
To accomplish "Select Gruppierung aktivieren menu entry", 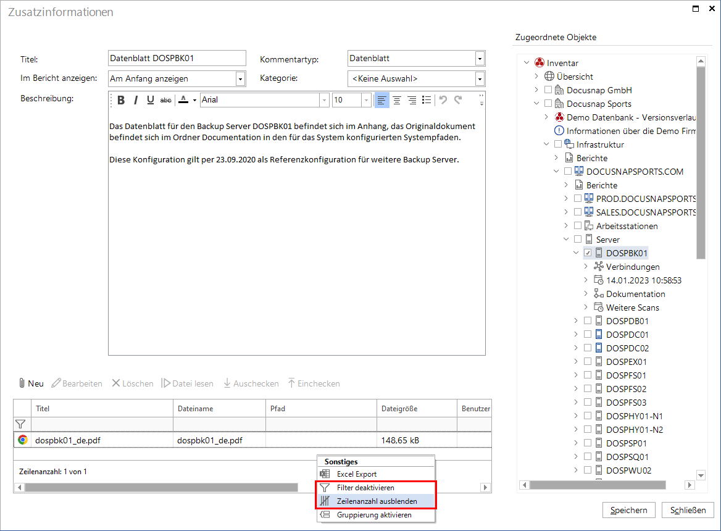I will pos(373,515).
